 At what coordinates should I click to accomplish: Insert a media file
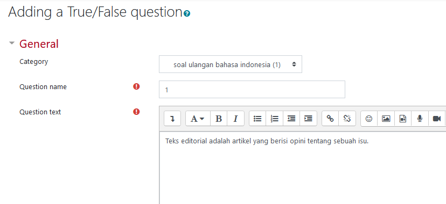click(403, 119)
